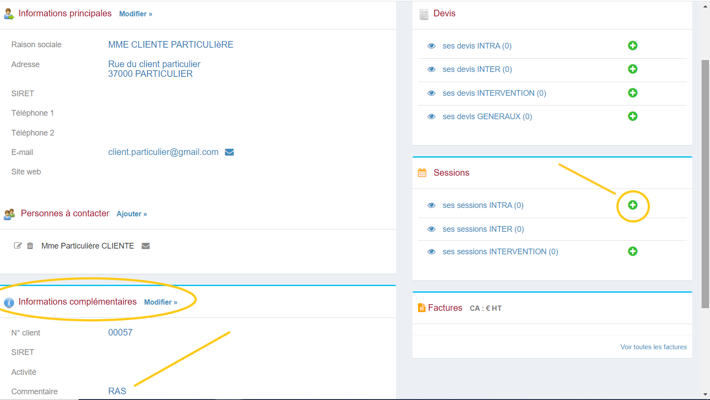710x400 pixels.
Task: Open Modifier for Informations principales
Action: tap(136, 14)
